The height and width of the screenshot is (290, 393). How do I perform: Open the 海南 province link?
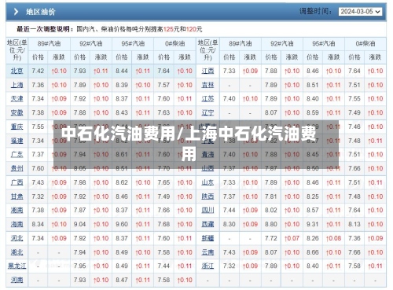pyautogui.click(x=17, y=224)
